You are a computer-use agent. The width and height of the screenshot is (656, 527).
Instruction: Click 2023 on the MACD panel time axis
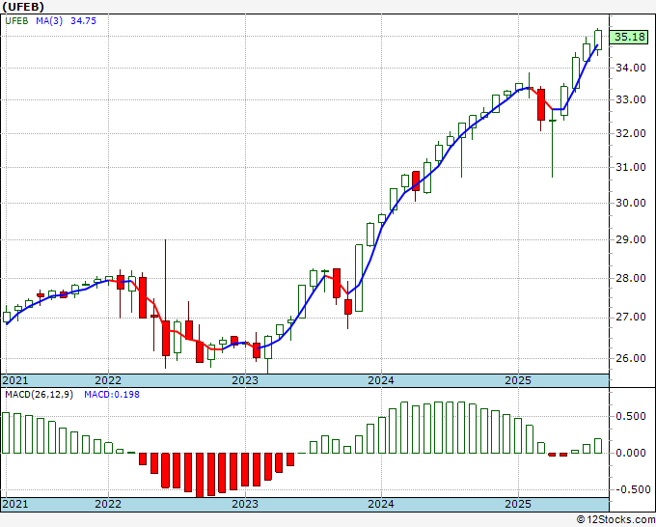245,504
